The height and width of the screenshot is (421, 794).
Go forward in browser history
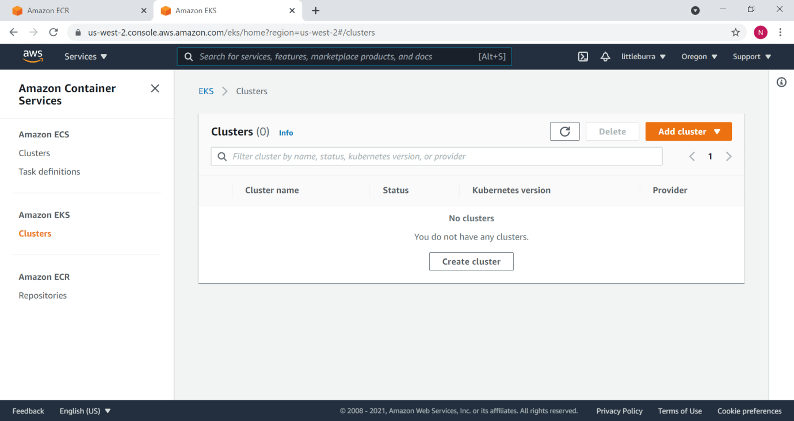point(33,32)
